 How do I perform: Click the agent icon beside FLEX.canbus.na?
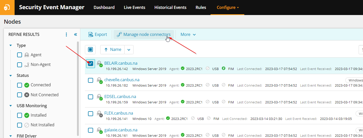(100, 114)
